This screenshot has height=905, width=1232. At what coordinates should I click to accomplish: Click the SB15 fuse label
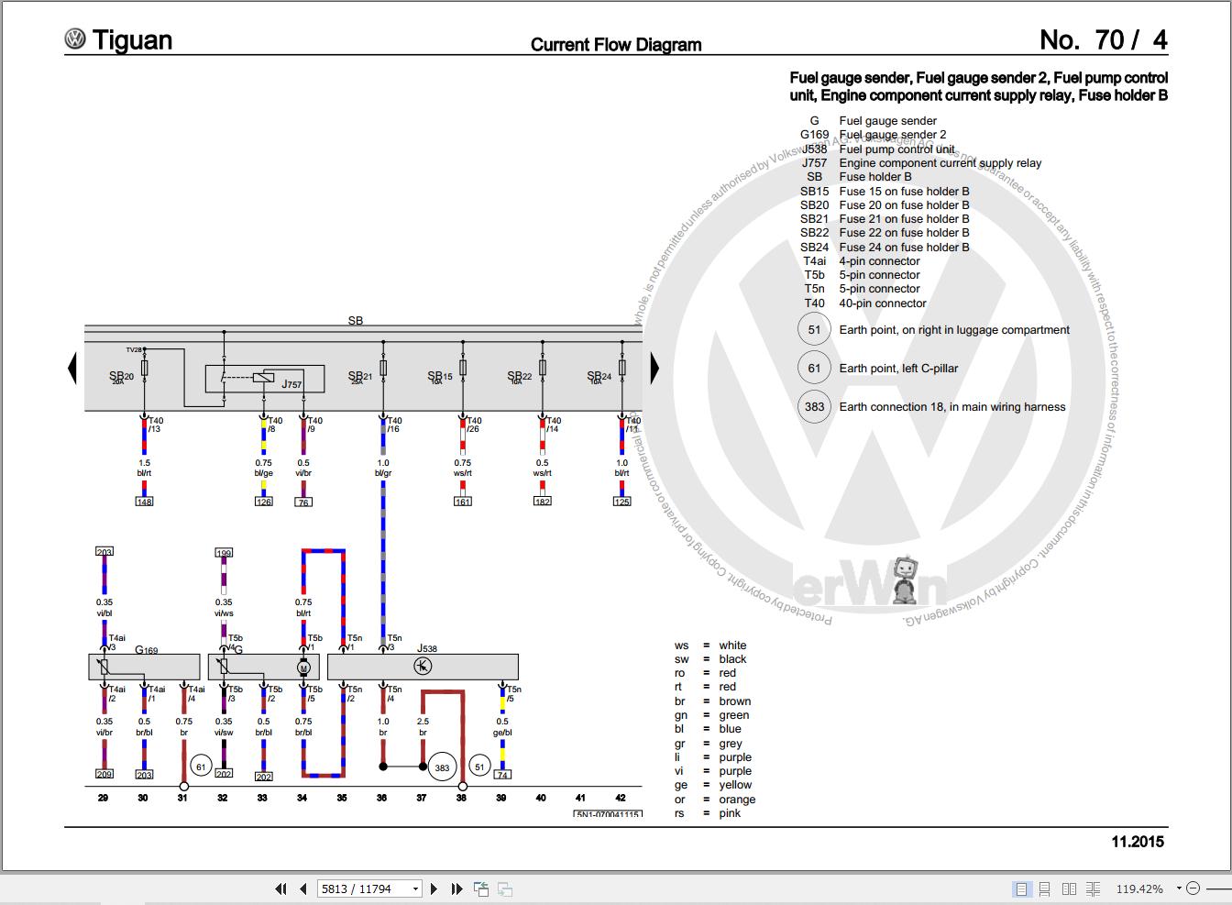440,377
